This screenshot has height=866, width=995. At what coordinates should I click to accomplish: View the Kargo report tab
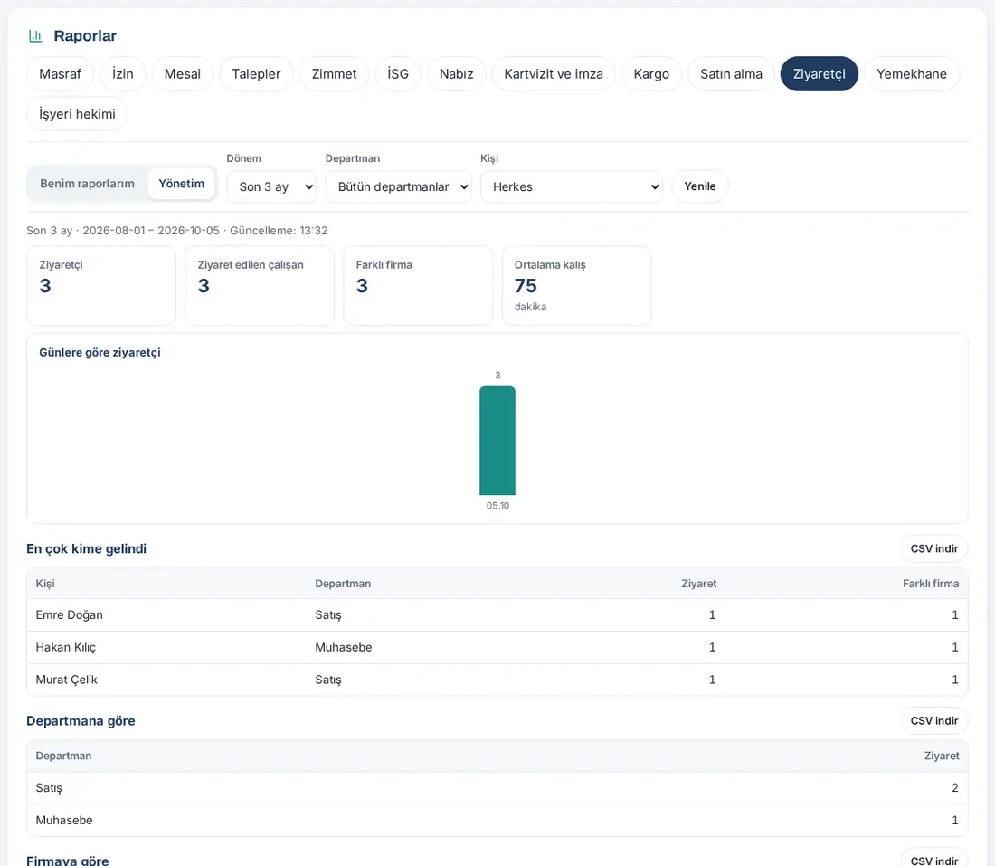point(651,73)
